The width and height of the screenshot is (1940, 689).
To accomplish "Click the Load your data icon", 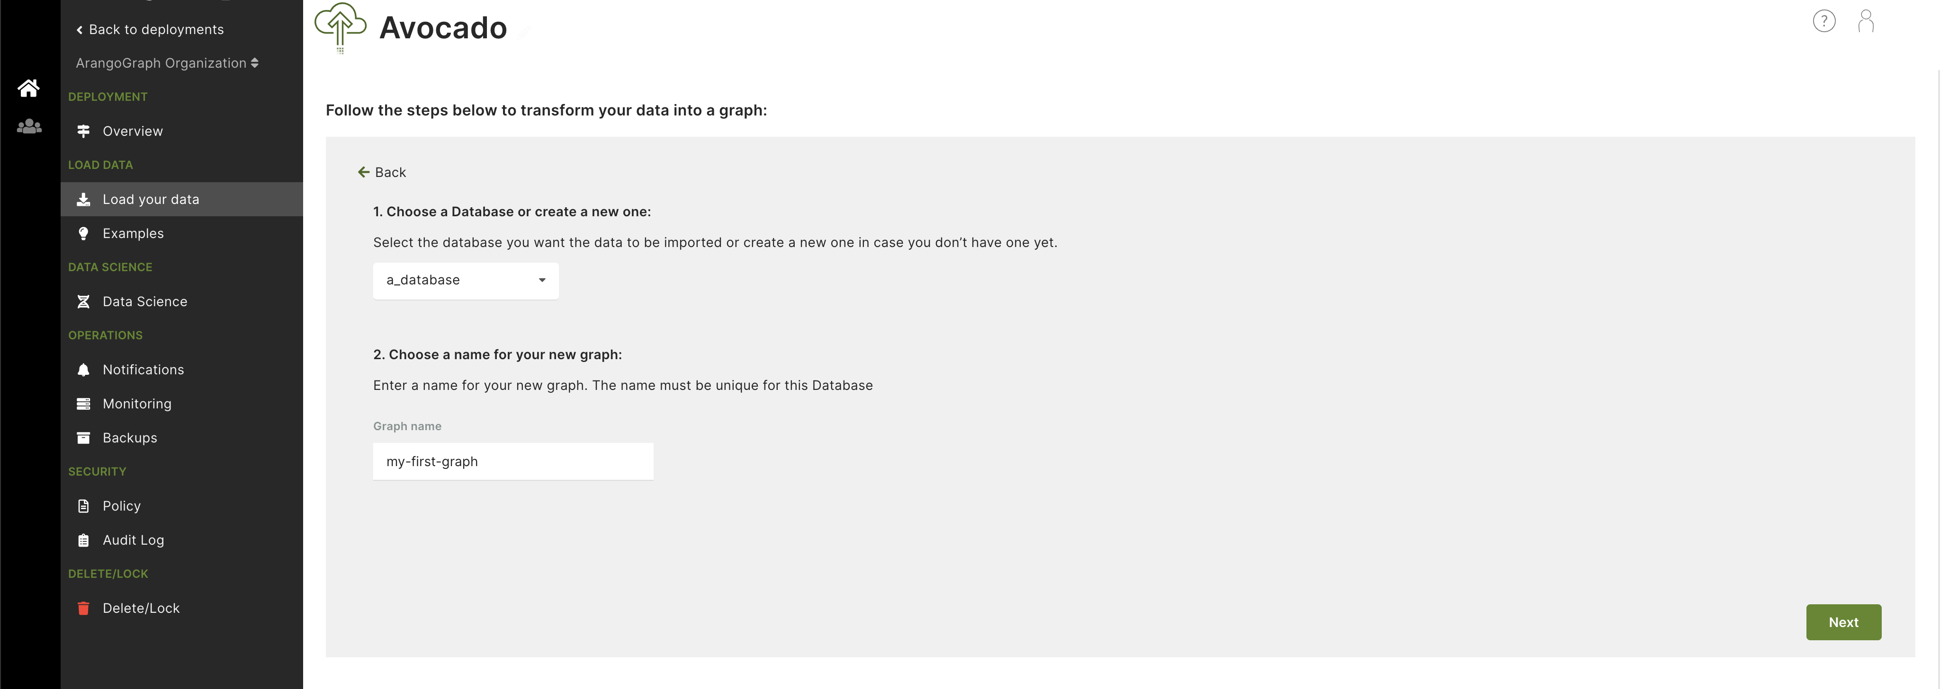I will point(83,198).
